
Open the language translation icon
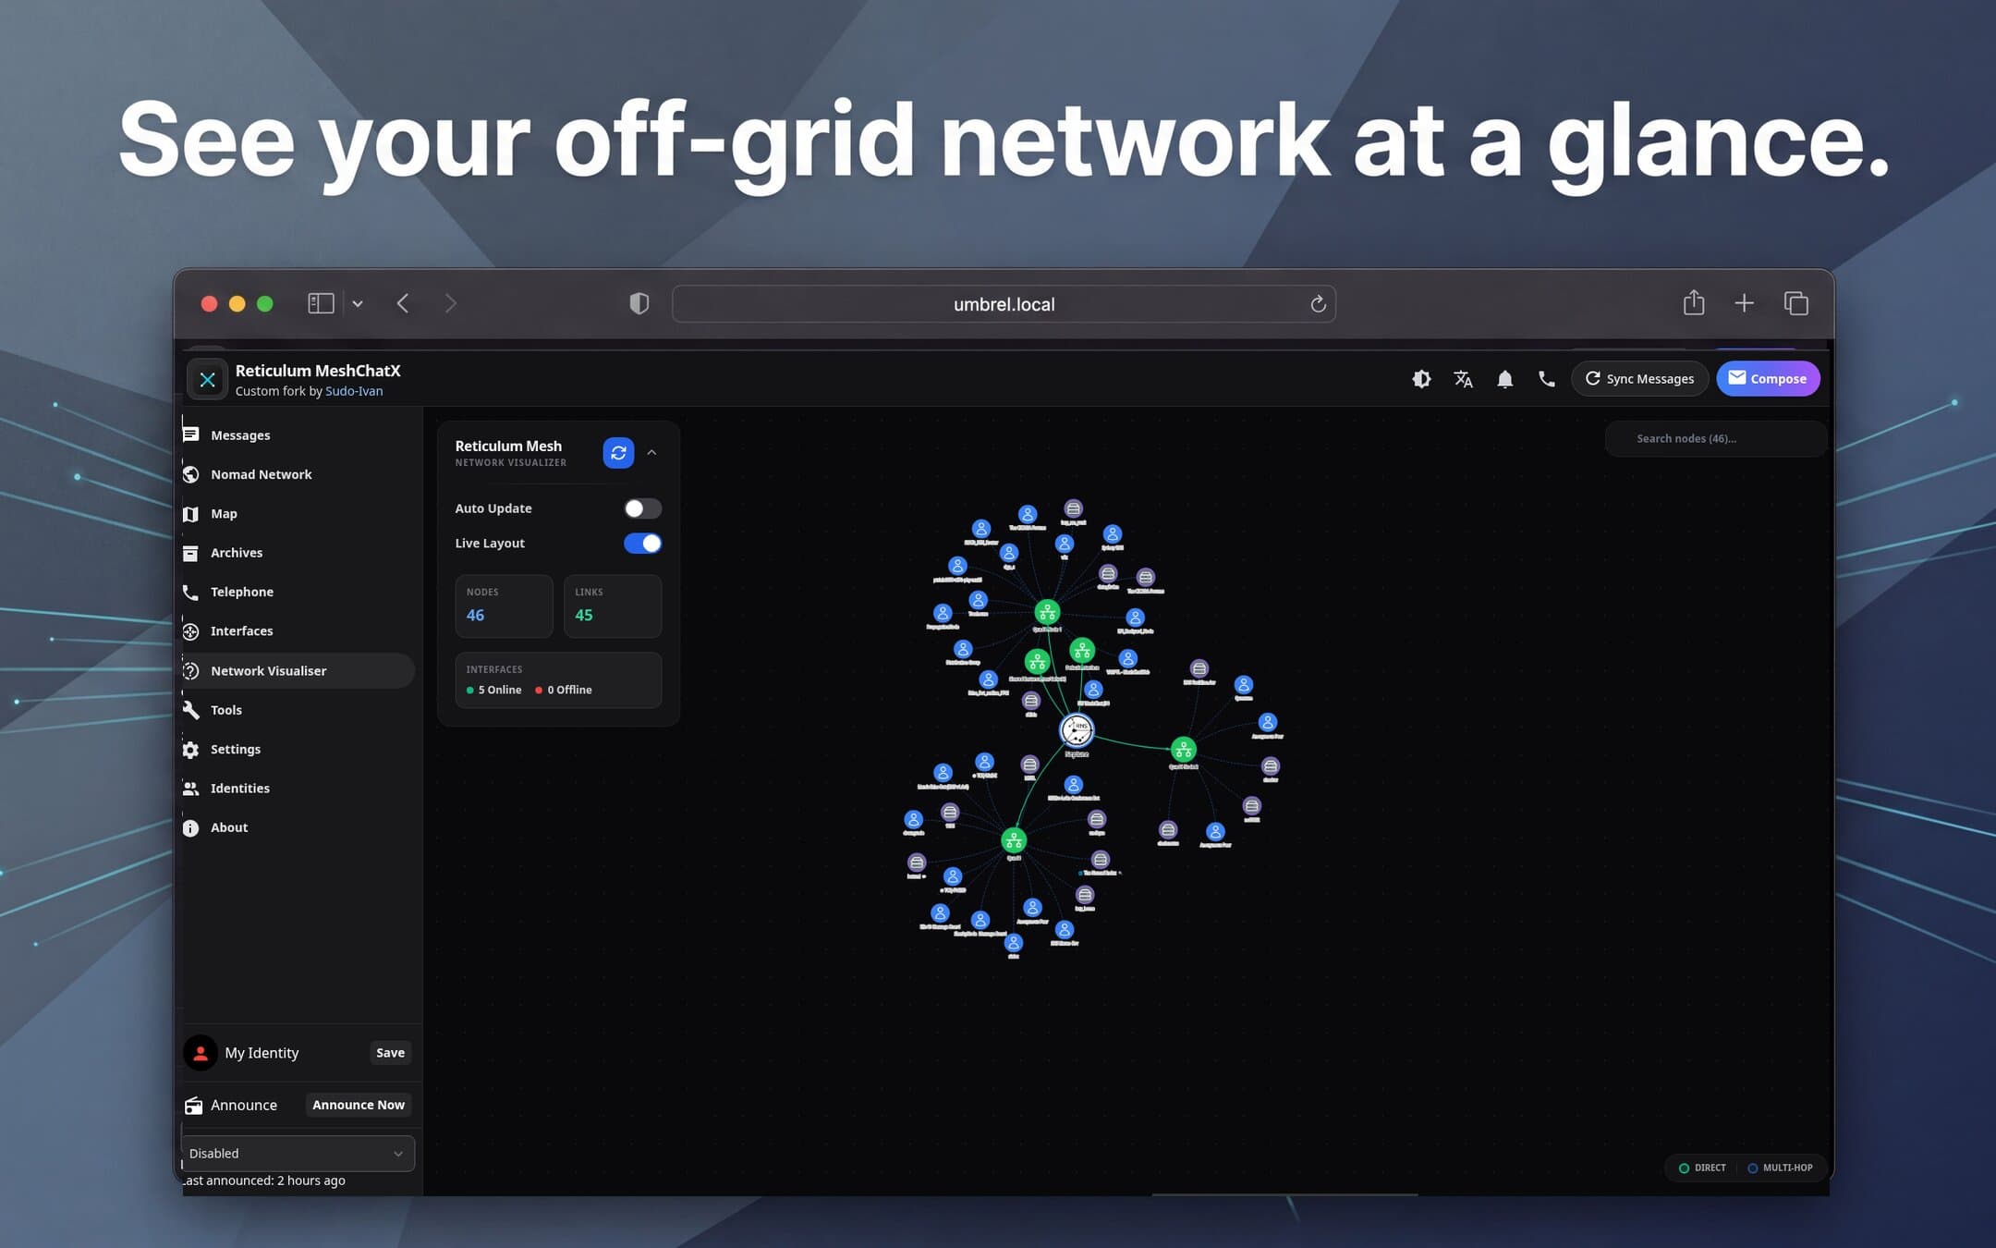(1463, 379)
